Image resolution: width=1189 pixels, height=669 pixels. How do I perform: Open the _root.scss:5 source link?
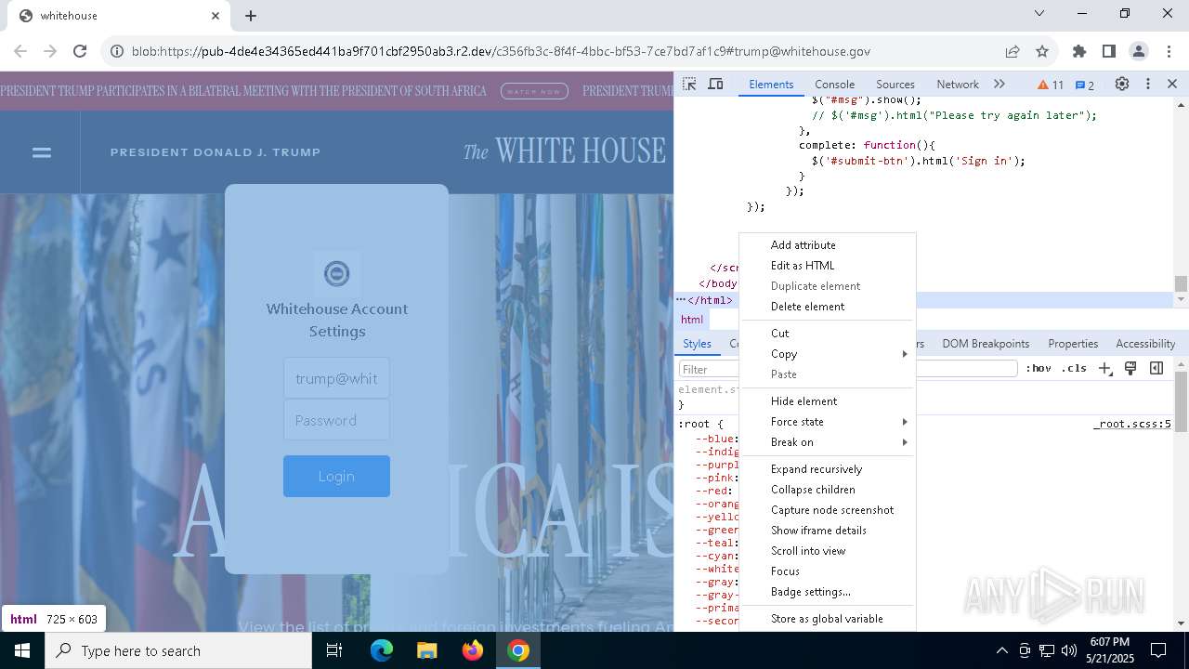point(1132,424)
